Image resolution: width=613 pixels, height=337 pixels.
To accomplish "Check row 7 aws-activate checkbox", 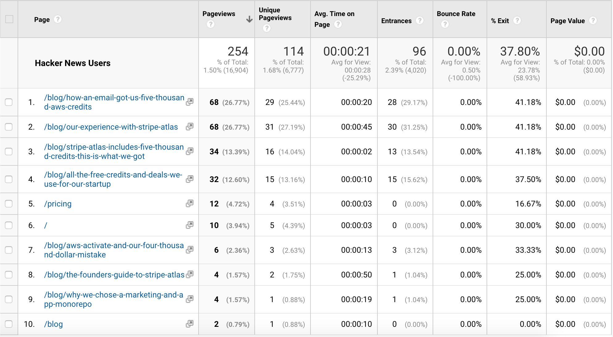I will click(9, 250).
